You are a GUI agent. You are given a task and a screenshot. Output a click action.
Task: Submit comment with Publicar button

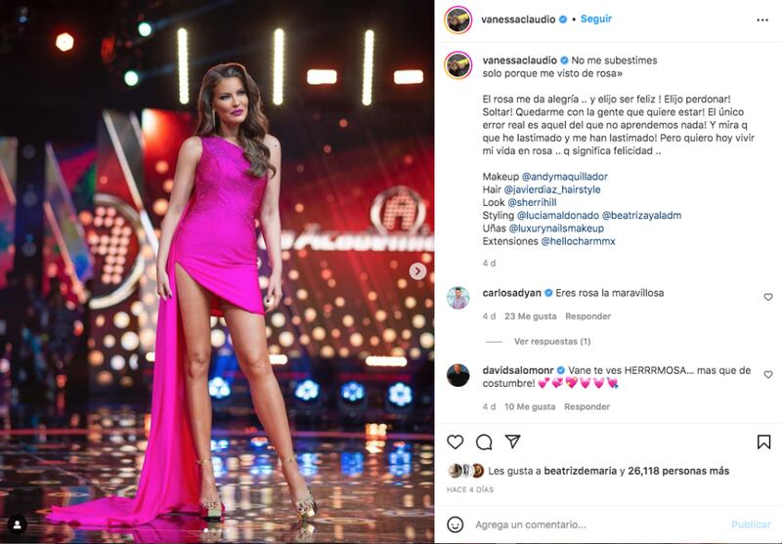click(751, 524)
